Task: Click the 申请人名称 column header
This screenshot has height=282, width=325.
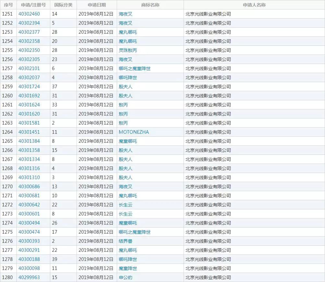Action: (x=254, y=5)
